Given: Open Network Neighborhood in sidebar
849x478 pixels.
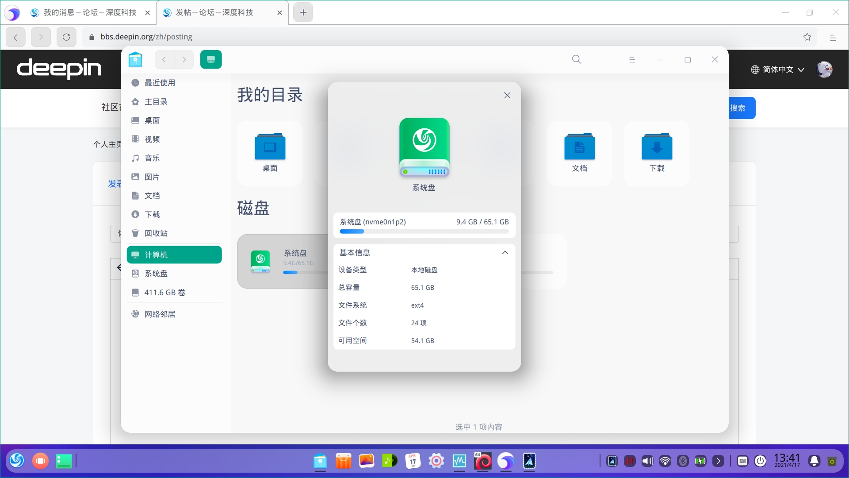Looking at the screenshot, I should coord(160,314).
